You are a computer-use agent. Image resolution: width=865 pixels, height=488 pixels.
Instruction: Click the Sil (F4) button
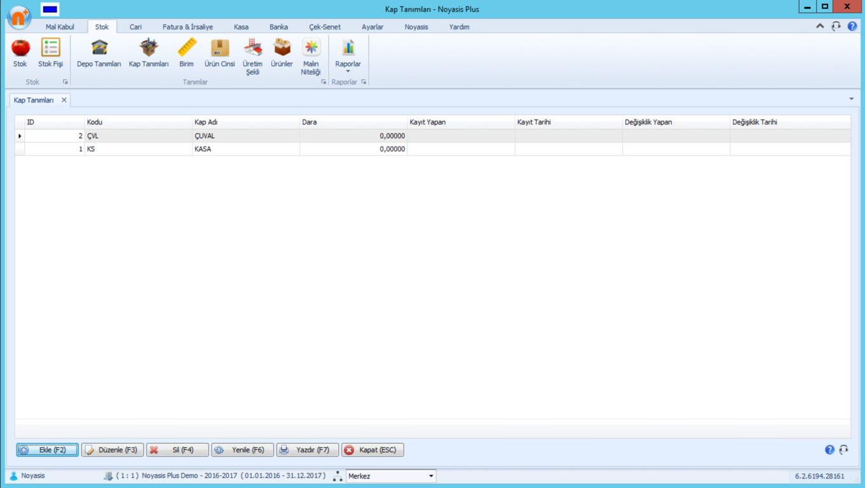(x=177, y=450)
